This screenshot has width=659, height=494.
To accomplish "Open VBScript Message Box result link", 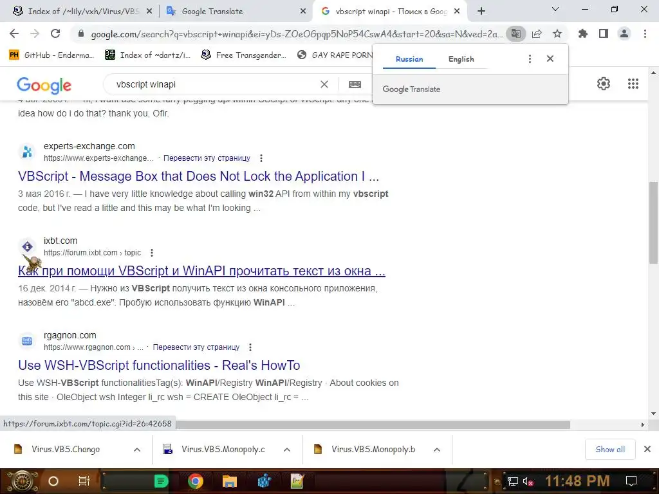I will 198,176.
